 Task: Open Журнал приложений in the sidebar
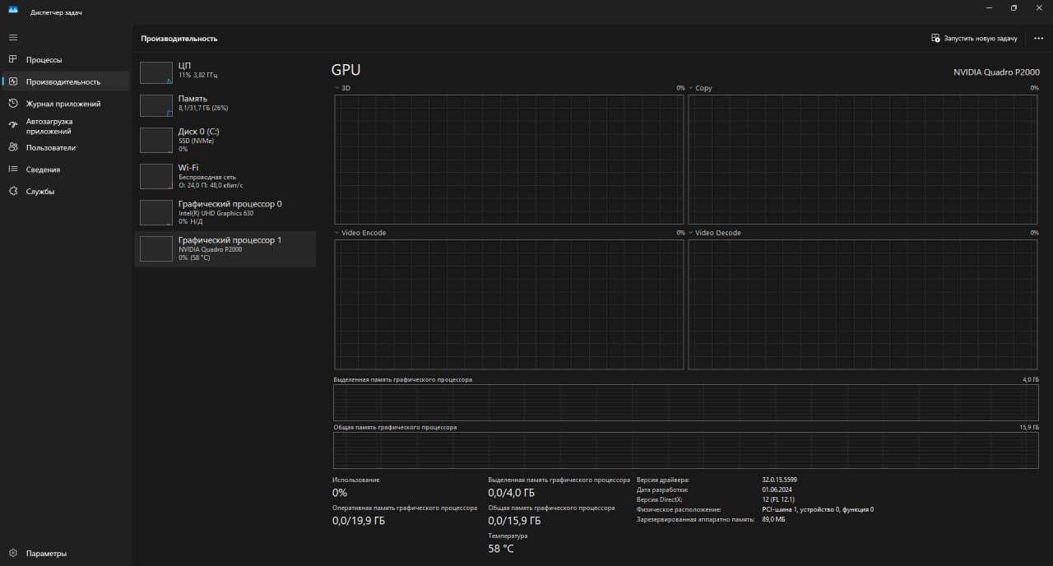point(66,104)
